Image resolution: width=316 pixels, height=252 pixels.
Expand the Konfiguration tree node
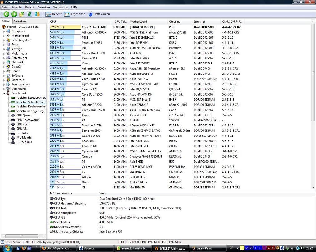tap(4, 84)
